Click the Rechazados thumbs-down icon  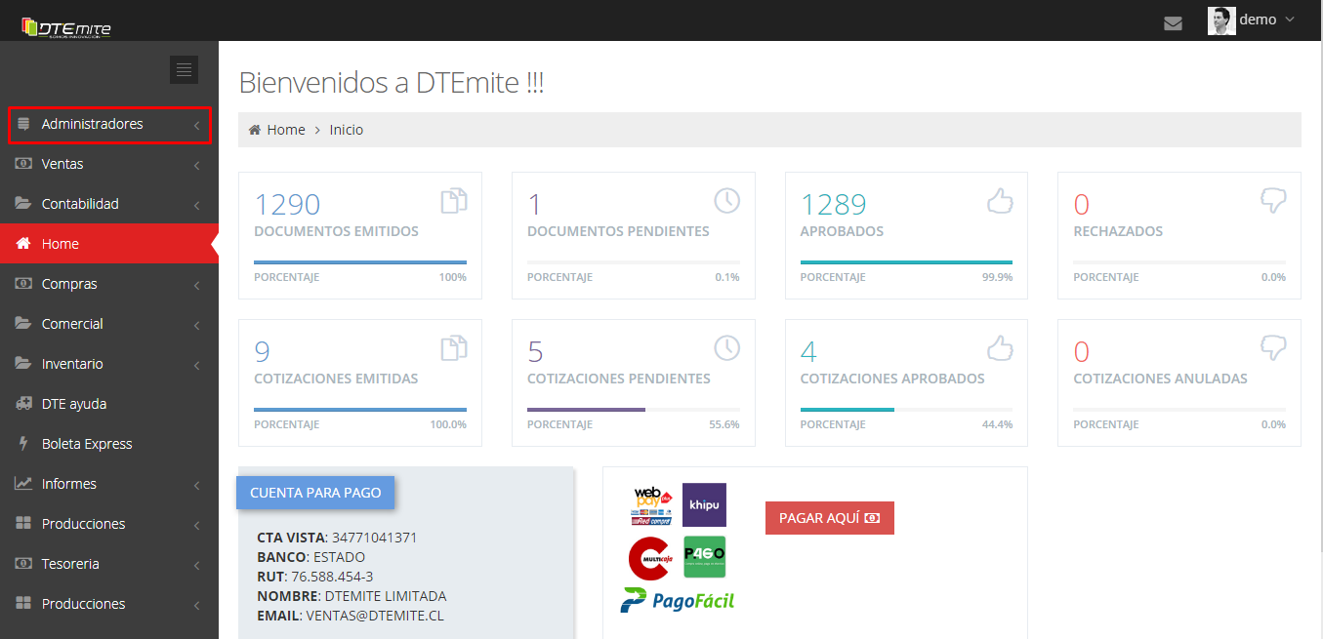tap(1273, 200)
